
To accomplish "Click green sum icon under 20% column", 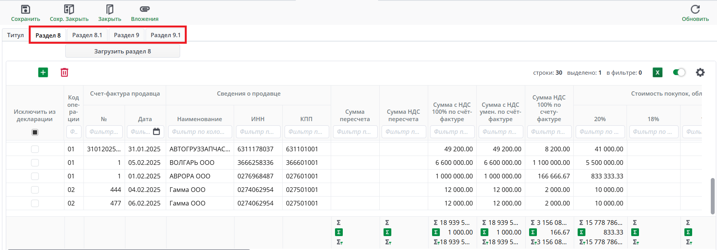I will (581, 232).
